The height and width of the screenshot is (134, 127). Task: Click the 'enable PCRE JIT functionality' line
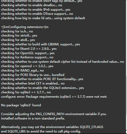coord(42,79)
